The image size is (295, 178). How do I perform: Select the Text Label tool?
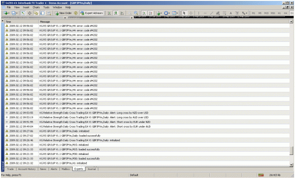click(237, 13)
